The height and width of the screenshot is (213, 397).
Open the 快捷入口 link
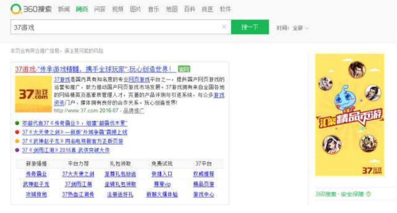pyautogui.click(x=162, y=174)
